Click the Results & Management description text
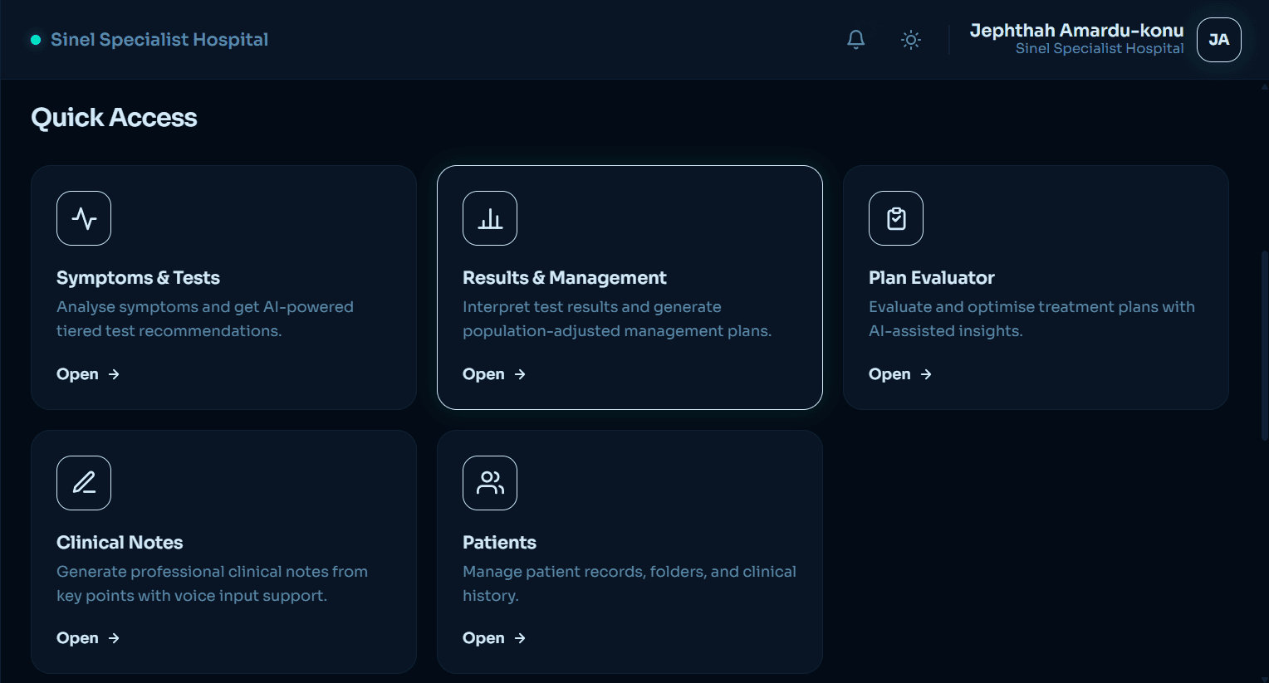Image resolution: width=1269 pixels, height=683 pixels. (617, 319)
